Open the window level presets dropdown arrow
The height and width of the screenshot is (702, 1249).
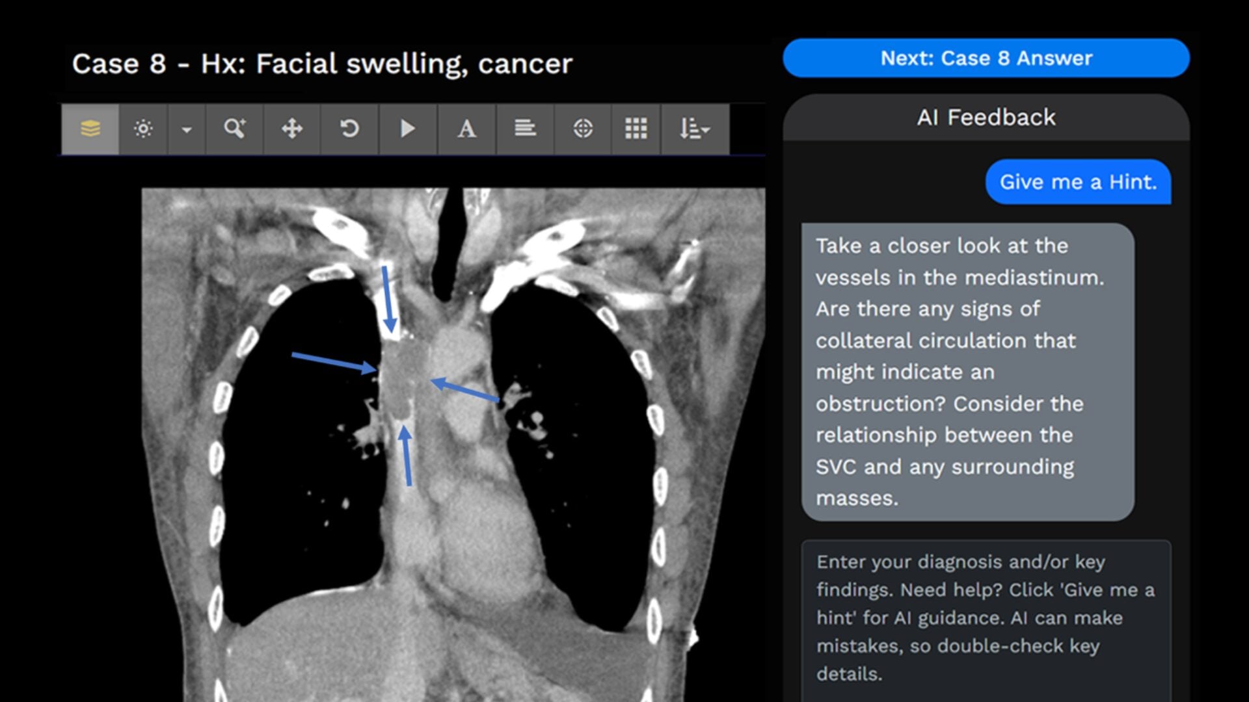click(x=187, y=129)
